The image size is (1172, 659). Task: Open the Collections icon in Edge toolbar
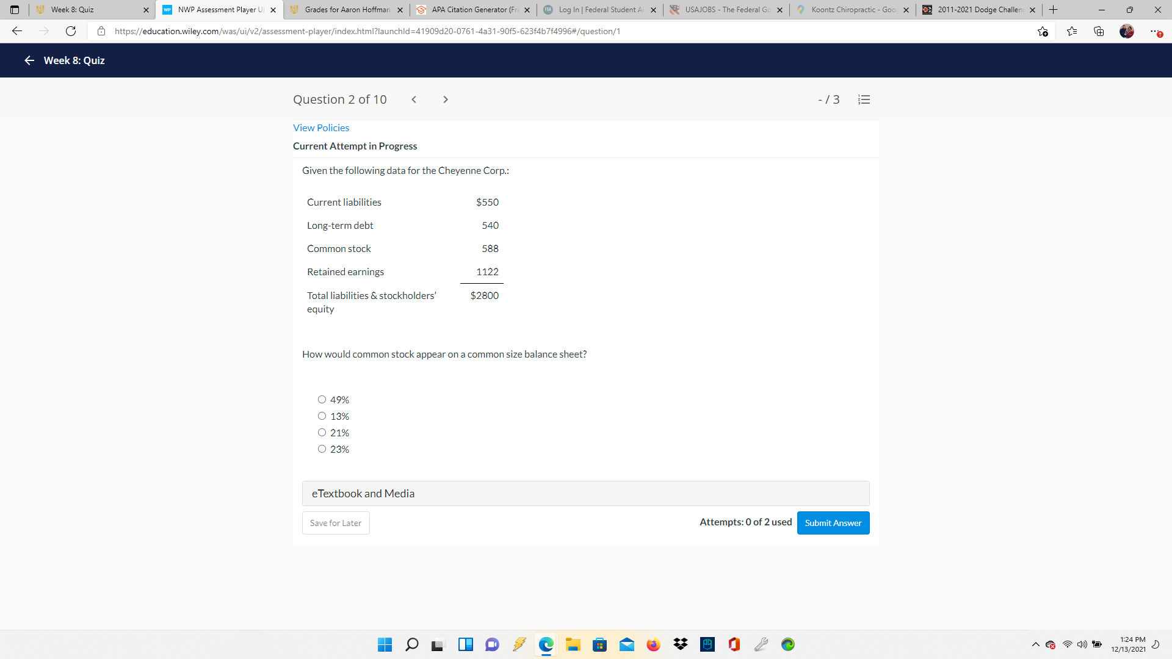1099,31
